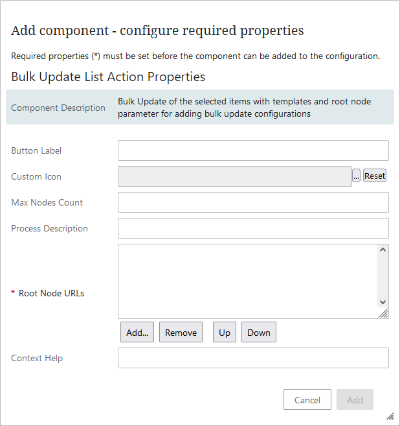Remove the selected Root Node URL
This screenshot has width=400, height=426.
(181, 332)
